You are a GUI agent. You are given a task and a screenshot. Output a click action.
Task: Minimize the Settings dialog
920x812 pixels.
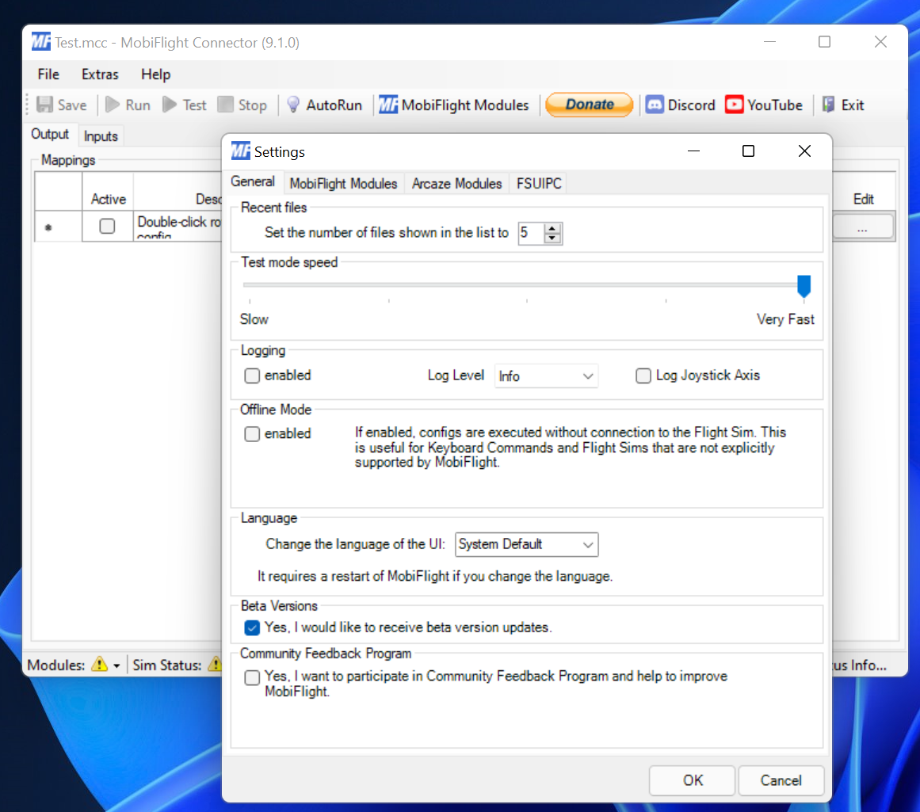coord(693,151)
